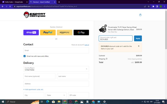This screenshot has height=104, width=167.
Task: Click the Thrustmaster racing wheel thumbnail
Action: (103, 29)
